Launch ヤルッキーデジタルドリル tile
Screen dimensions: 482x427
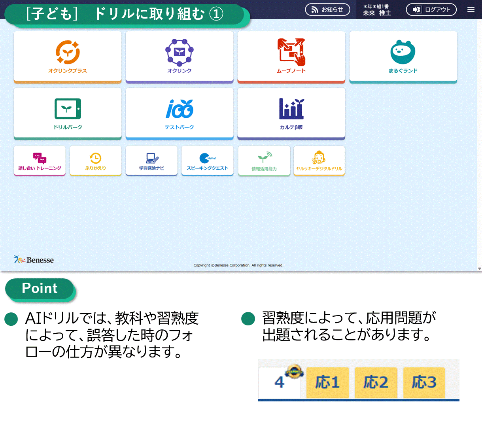[319, 161]
